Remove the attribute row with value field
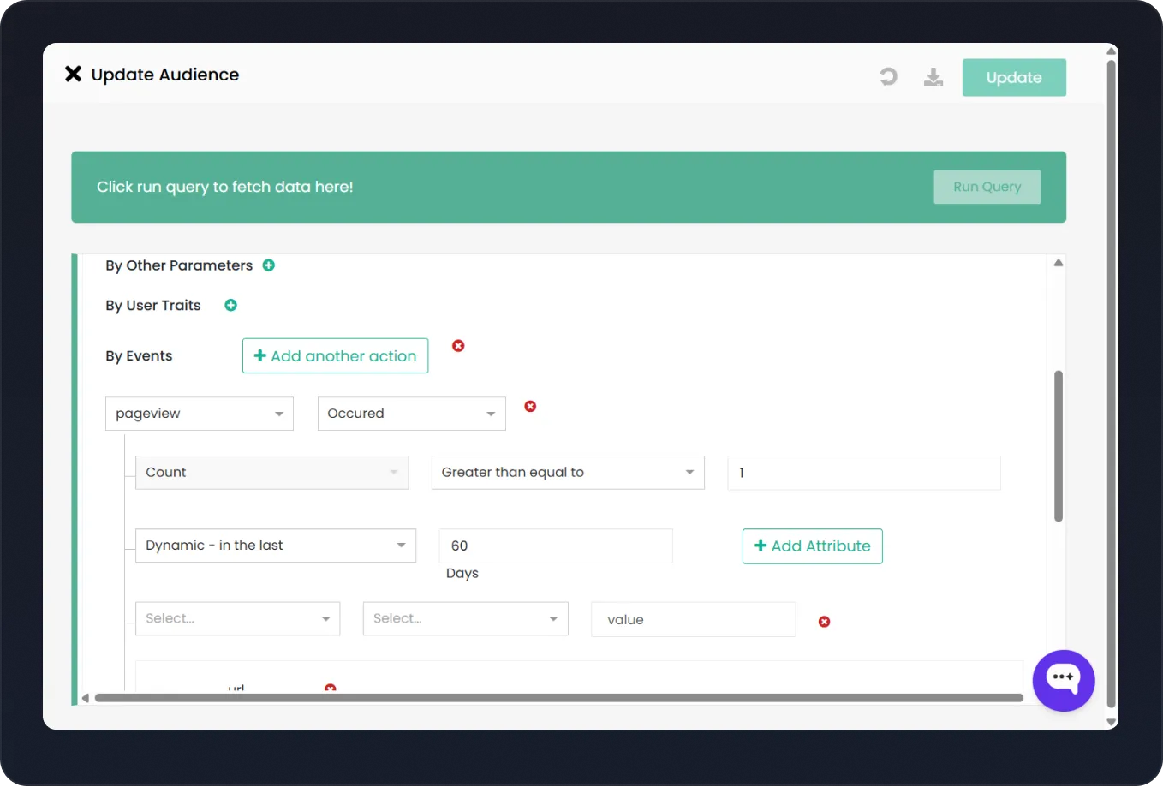 [824, 622]
